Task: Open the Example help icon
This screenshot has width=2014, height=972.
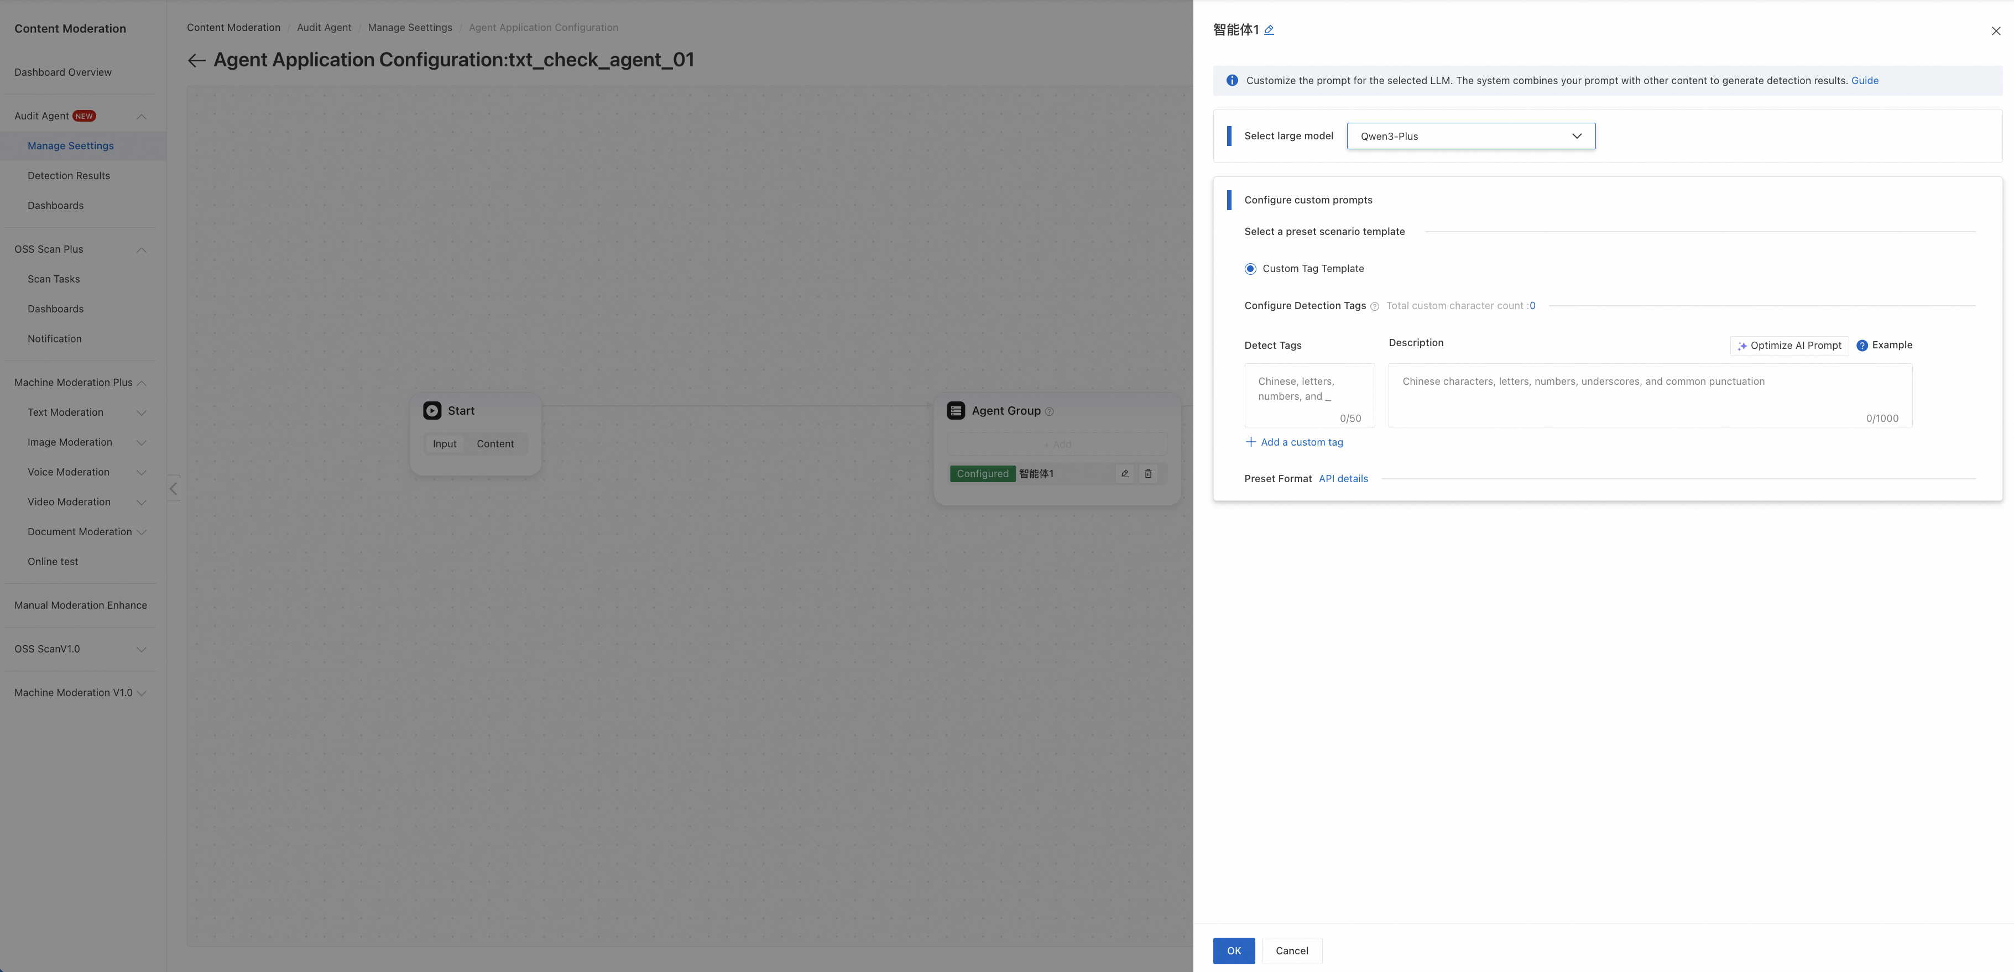Action: point(1861,346)
